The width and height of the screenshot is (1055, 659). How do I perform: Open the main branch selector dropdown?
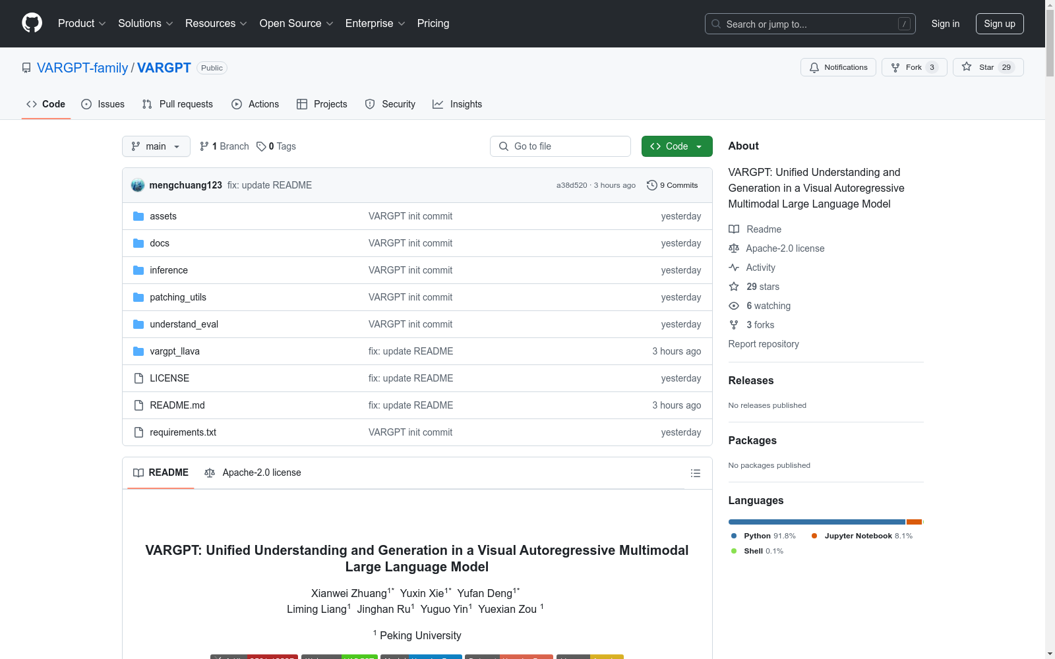(x=156, y=146)
